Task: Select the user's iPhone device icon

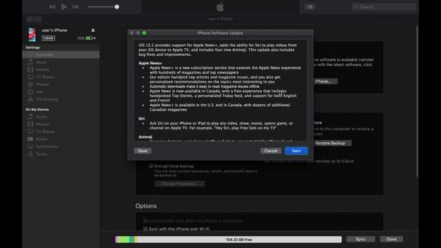Action: click(x=32, y=34)
